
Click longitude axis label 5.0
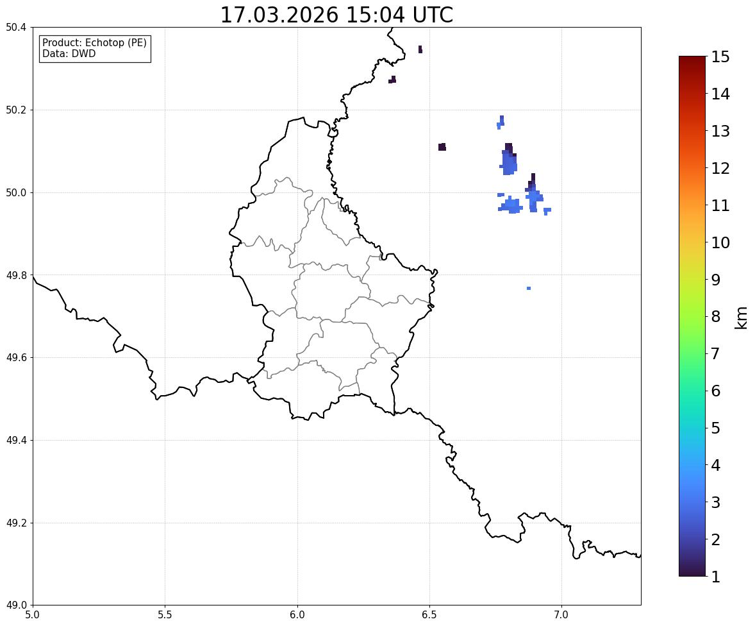[33, 615]
